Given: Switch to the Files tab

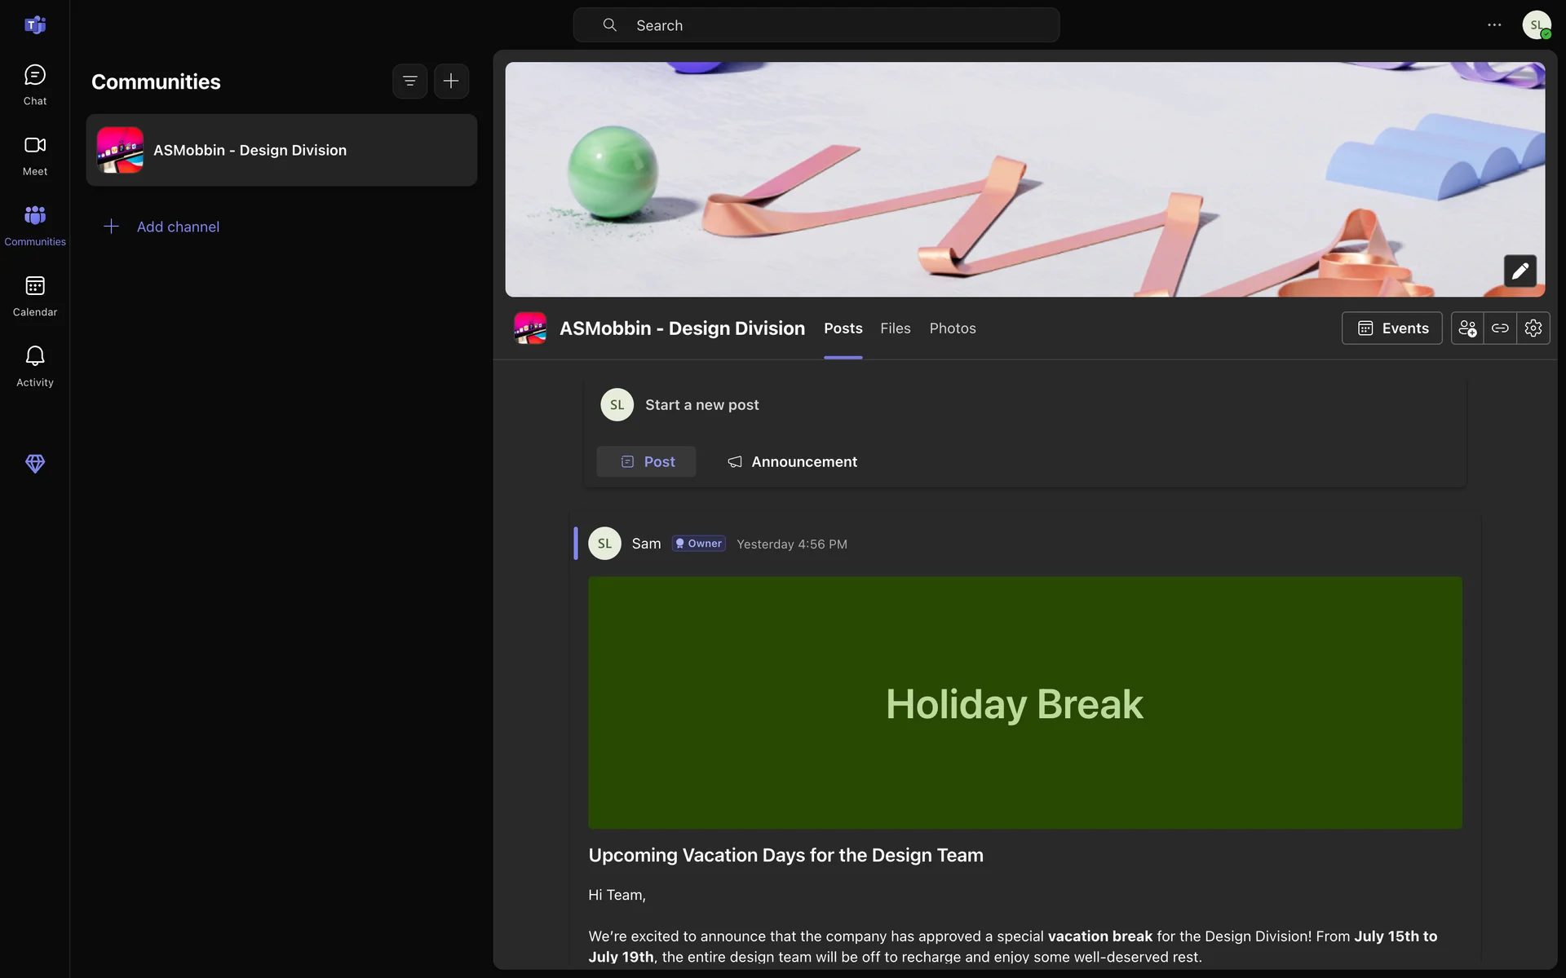Looking at the screenshot, I should [x=895, y=328].
